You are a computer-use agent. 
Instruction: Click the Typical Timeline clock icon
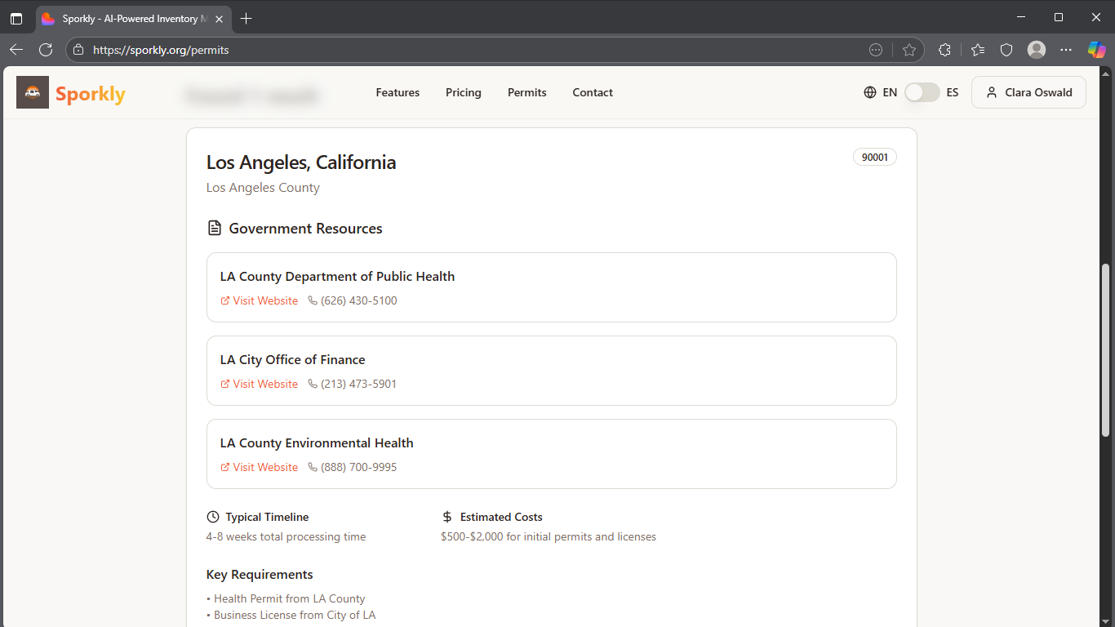coord(213,517)
